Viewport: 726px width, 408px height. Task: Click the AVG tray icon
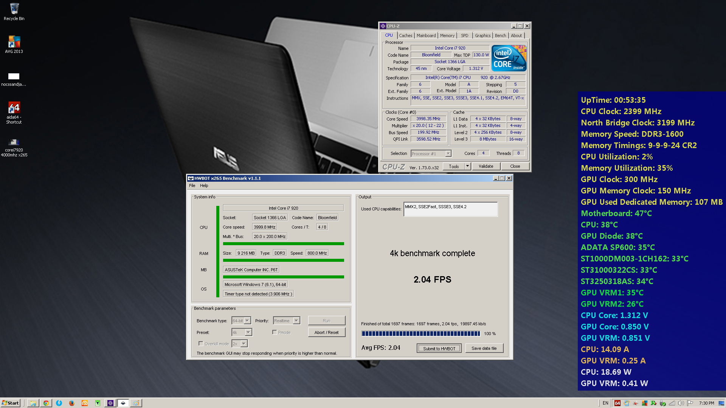[645, 403]
